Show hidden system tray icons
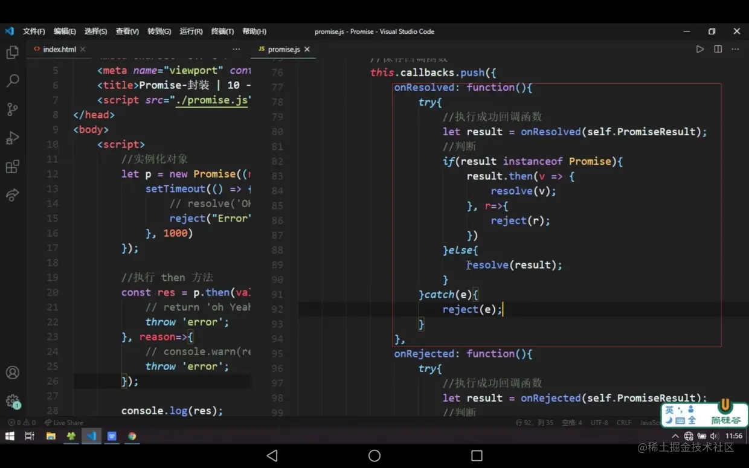This screenshot has height=468, width=749. tap(675, 436)
